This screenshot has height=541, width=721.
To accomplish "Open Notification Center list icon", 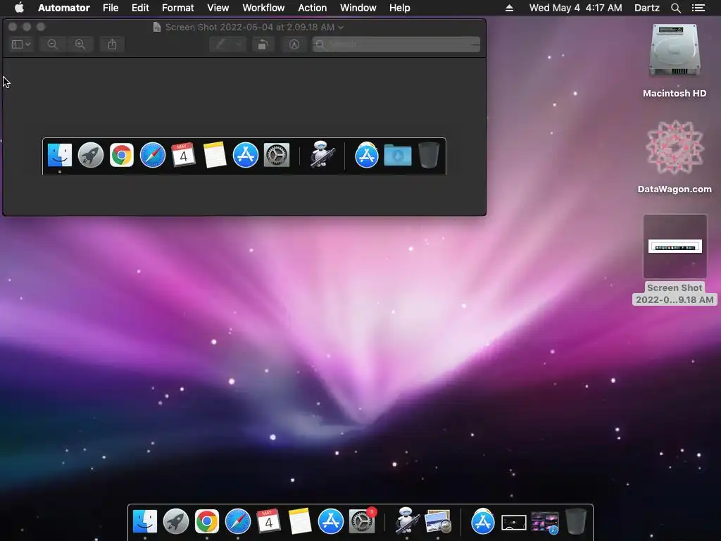I will coord(698,8).
